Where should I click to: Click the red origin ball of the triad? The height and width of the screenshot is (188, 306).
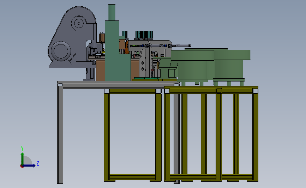click(x=22, y=166)
